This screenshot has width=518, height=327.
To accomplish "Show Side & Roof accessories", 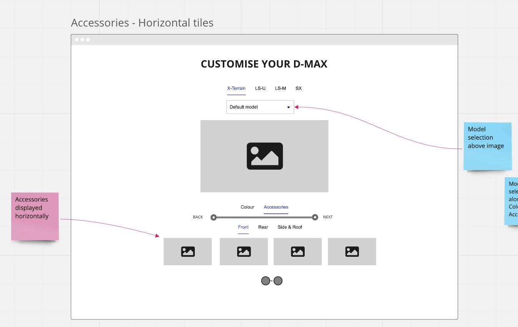I will click(290, 227).
